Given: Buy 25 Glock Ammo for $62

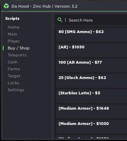Looking at the screenshot, I should [91, 80].
